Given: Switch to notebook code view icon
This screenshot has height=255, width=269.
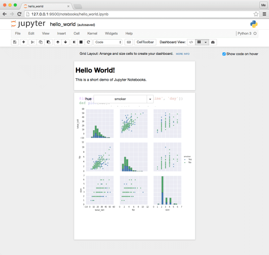Looking at the screenshot, I should [191, 42].
